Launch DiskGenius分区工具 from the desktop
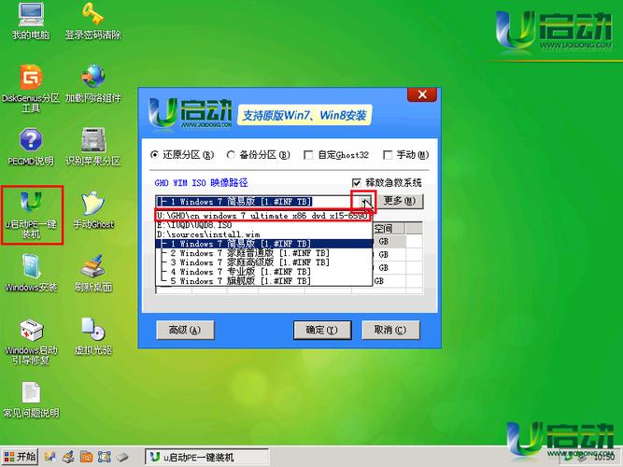The height and width of the screenshot is (467, 623). [x=31, y=88]
